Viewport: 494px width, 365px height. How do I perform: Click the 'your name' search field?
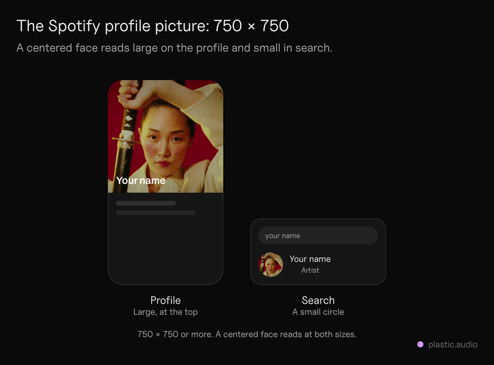pos(318,235)
